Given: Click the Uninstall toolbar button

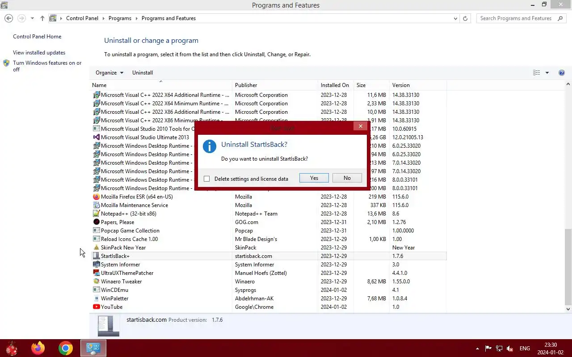Looking at the screenshot, I should (143, 73).
